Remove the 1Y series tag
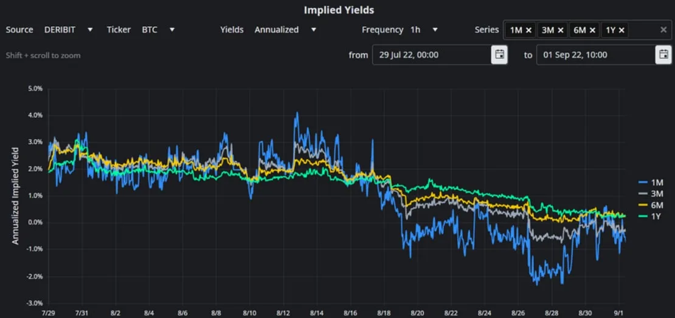The height and width of the screenshot is (318, 675). click(x=622, y=30)
